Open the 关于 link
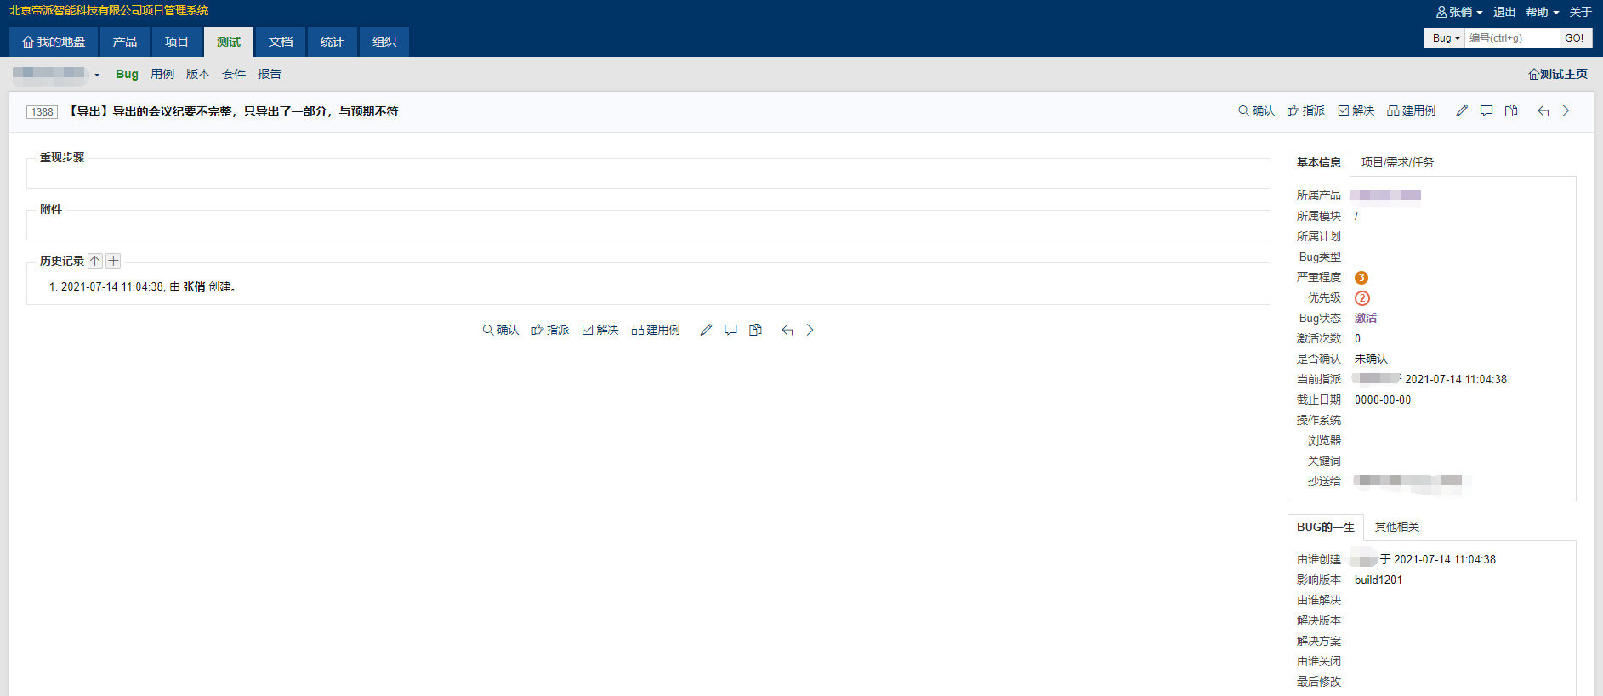1603x696 pixels. pyautogui.click(x=1580, y=12)
